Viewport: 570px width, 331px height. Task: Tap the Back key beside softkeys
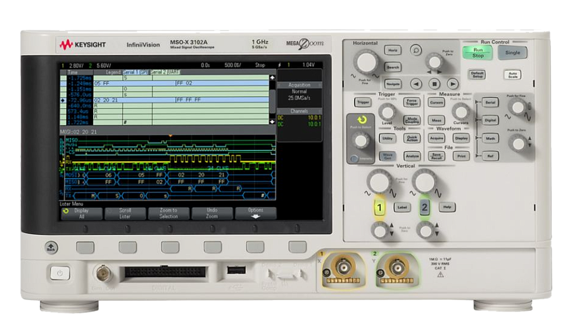[51, 248]
